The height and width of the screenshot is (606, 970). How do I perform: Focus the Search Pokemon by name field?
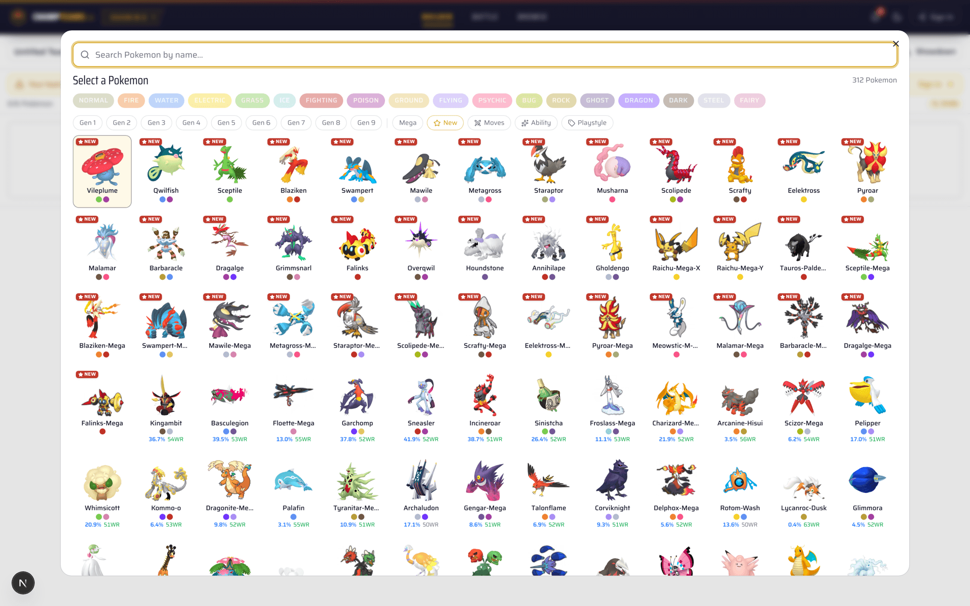[485, 55]
